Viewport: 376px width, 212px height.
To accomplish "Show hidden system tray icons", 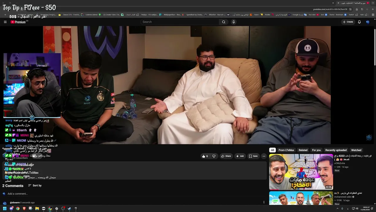I will tap(338, 209).
